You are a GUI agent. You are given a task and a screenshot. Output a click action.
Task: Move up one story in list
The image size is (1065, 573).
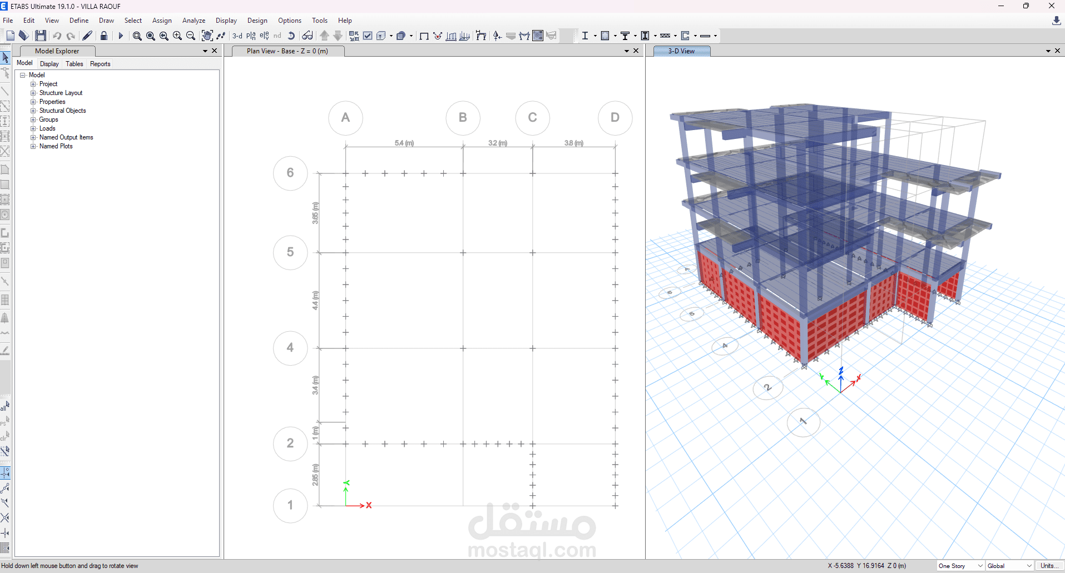pyautogui.click(x=325, y=36)
